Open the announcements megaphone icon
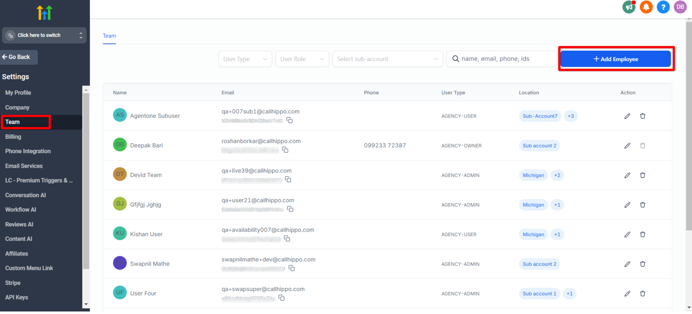This screenshot has width=692, height=314. (629, 7)
